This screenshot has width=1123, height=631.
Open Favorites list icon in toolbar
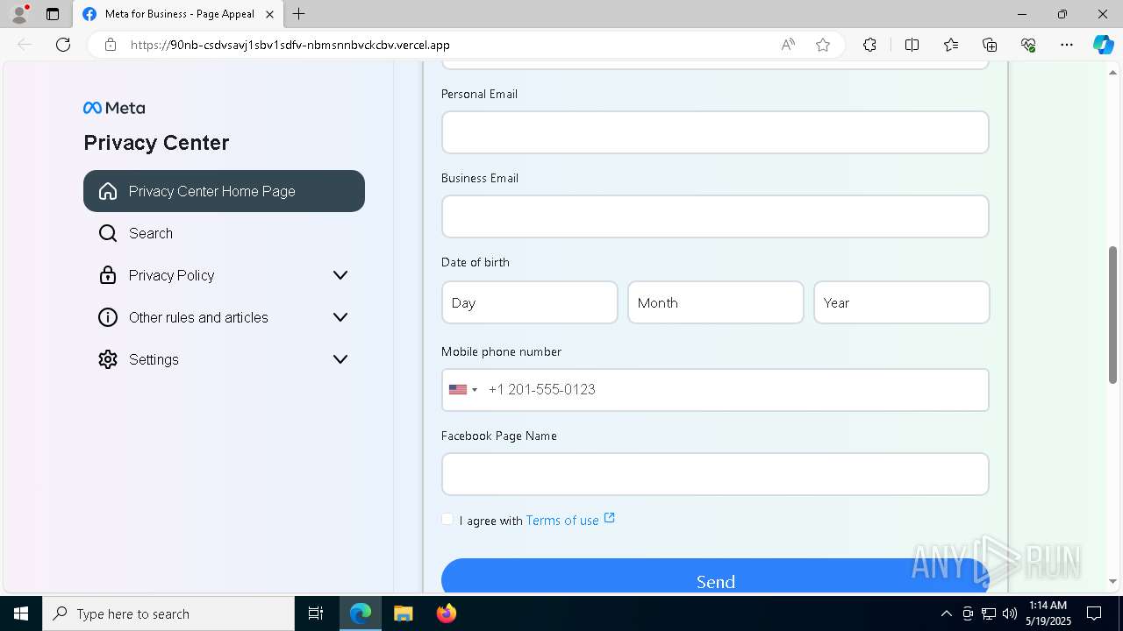(x=951, y=45)
